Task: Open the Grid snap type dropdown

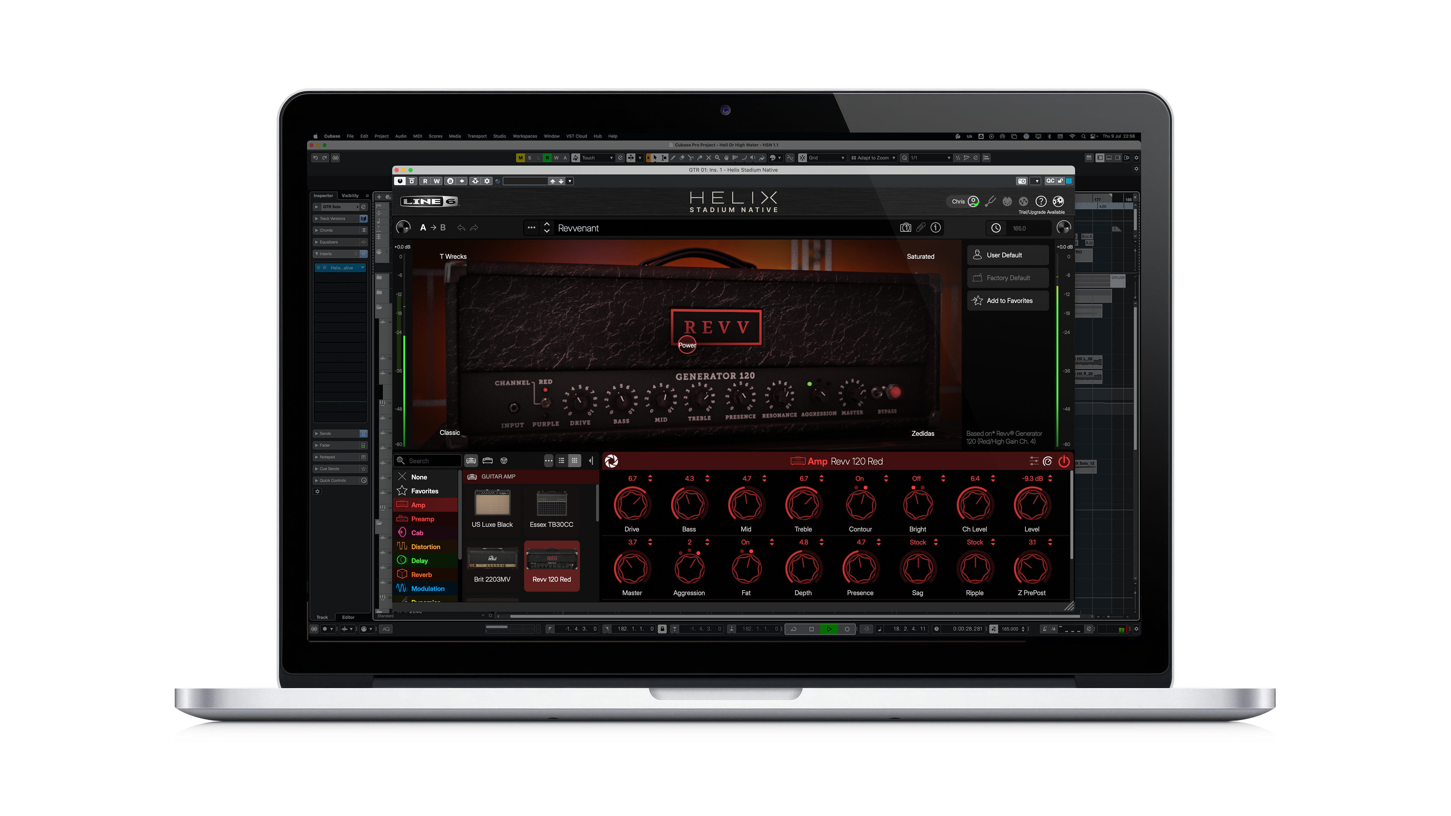Action: pos(827,158)
